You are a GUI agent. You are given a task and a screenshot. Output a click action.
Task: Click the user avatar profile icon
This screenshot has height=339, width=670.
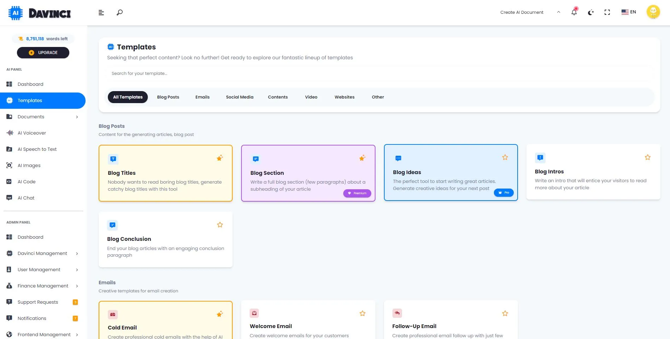tap(653, 12)
